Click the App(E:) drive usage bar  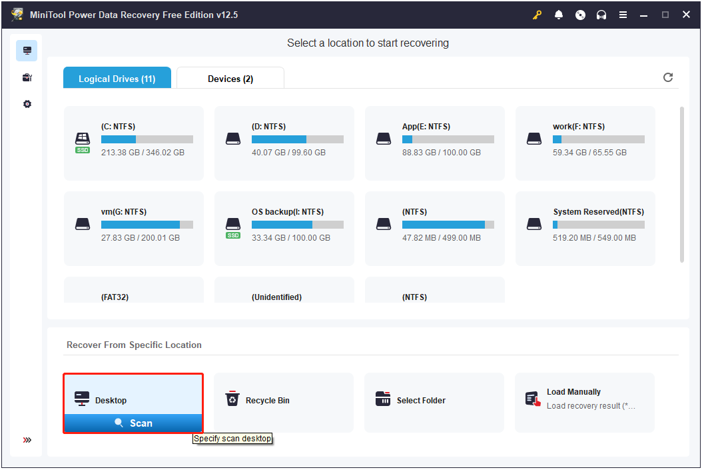point(448,139)
